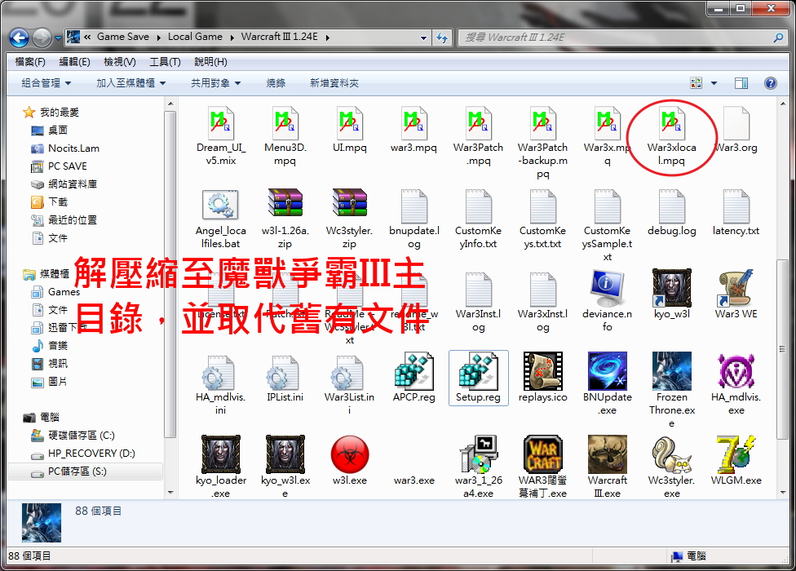Select the Setup.reg registry file

[478, 378]
